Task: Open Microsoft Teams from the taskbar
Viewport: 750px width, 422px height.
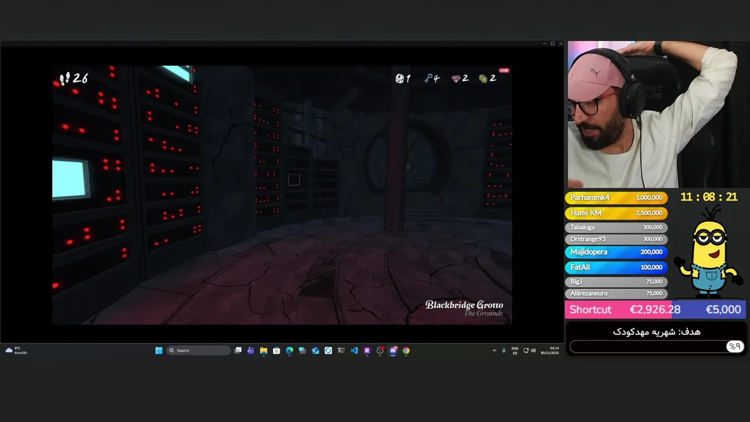Action: point(251,350)
